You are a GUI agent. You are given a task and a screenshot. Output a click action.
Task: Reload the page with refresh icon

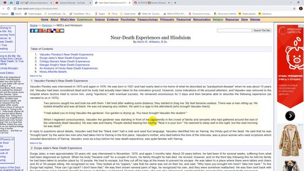click(9, 9)
